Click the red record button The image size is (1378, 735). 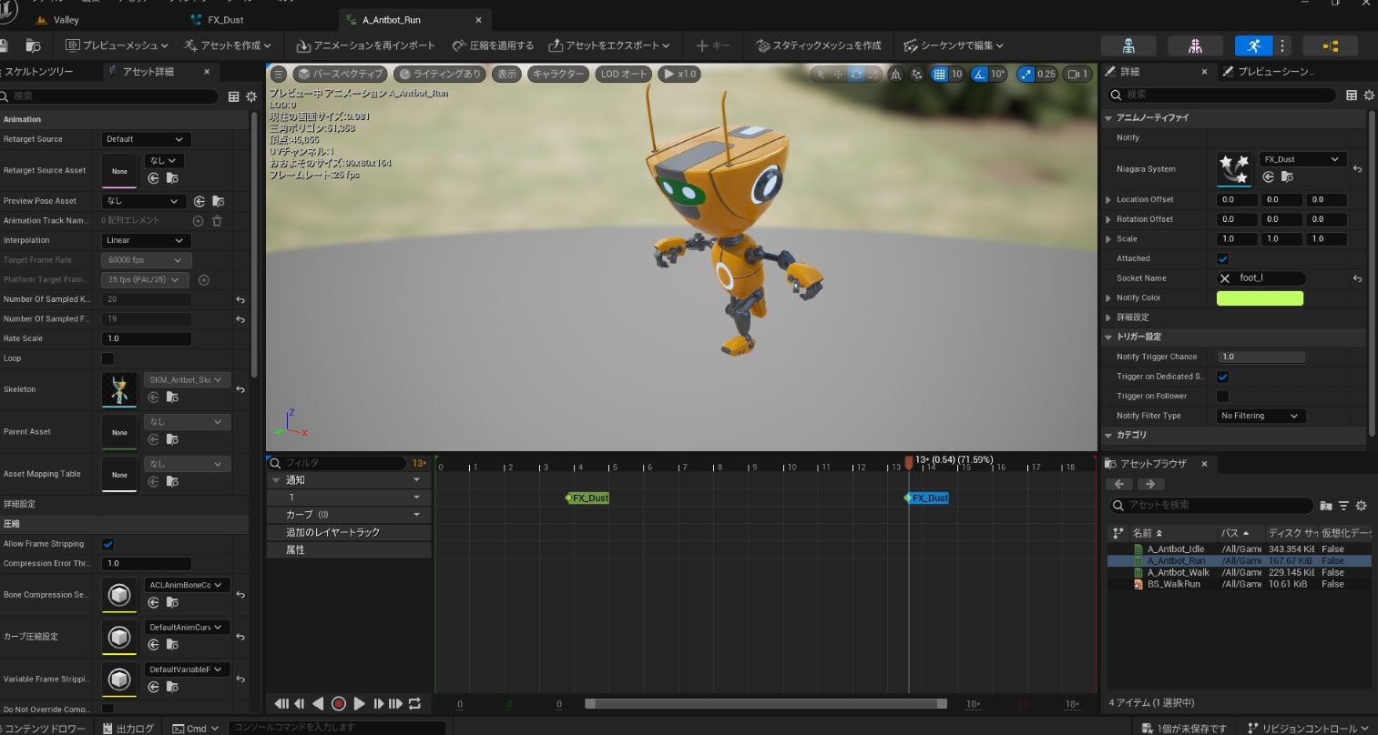(x=339, y=704)
